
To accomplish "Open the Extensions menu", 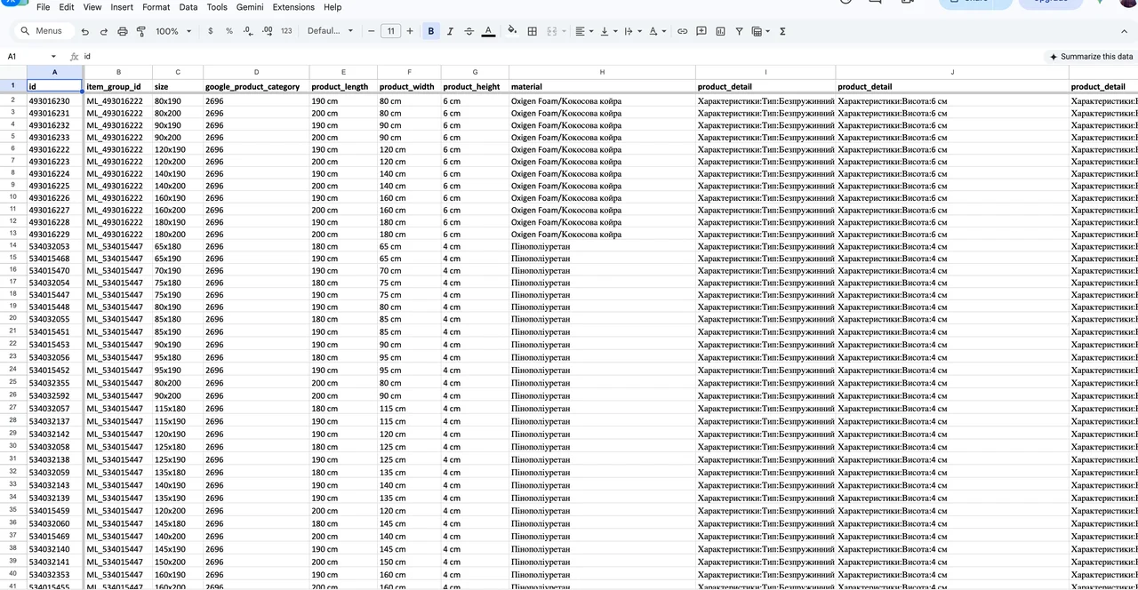I will coord(293,7).
